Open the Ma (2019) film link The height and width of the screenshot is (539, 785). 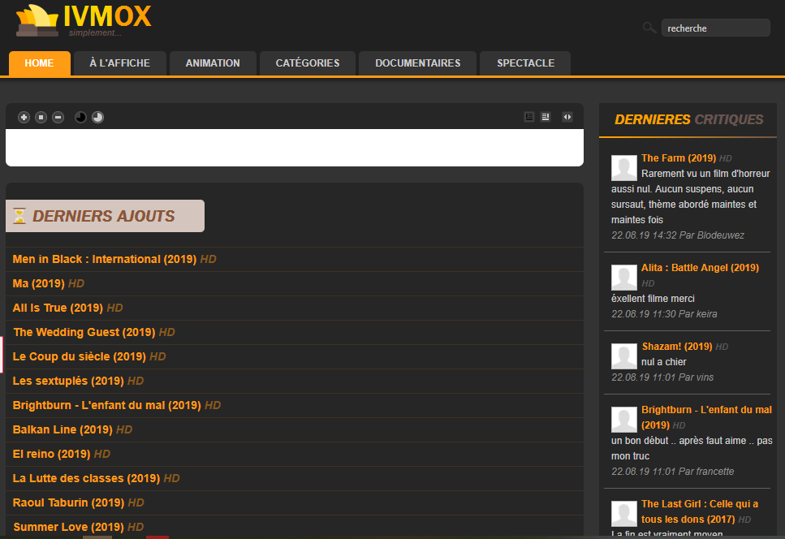coord(38,284)
